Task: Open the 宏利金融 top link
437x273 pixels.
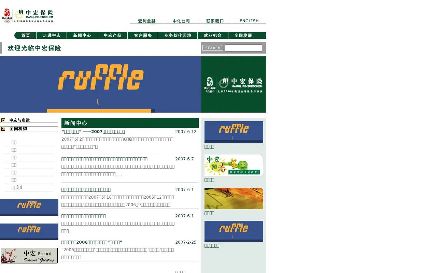Action: (147, 21)
